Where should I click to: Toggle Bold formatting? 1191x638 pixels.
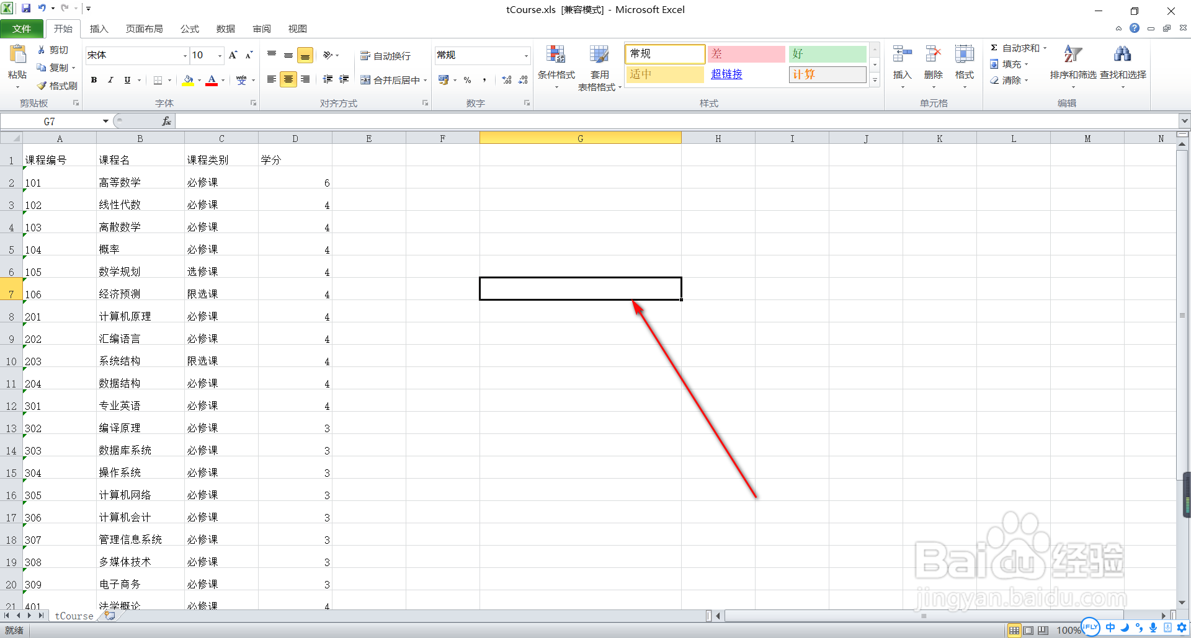point(94,80)
